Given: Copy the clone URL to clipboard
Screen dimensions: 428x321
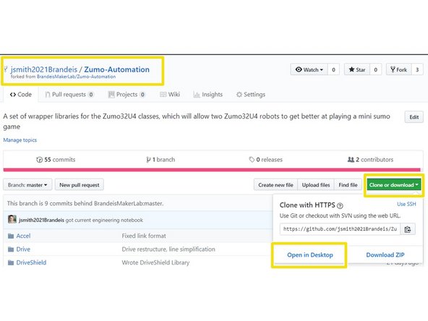Looking at the screenshot, I should (408, 229).
